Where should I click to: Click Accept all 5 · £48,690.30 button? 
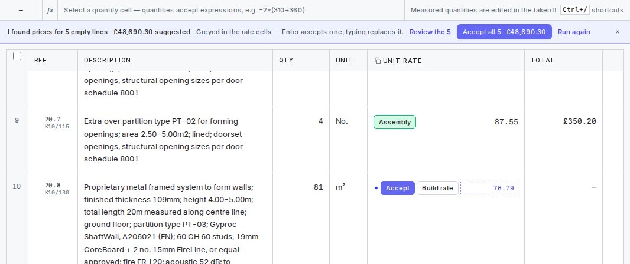(504, 32)
